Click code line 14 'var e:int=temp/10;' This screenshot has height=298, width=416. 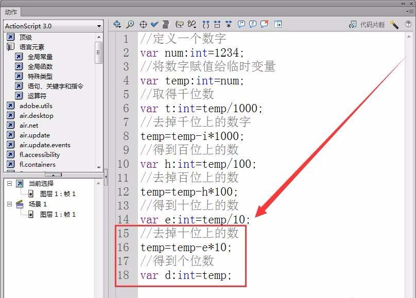pyautogui.click(x=195, y=220)
